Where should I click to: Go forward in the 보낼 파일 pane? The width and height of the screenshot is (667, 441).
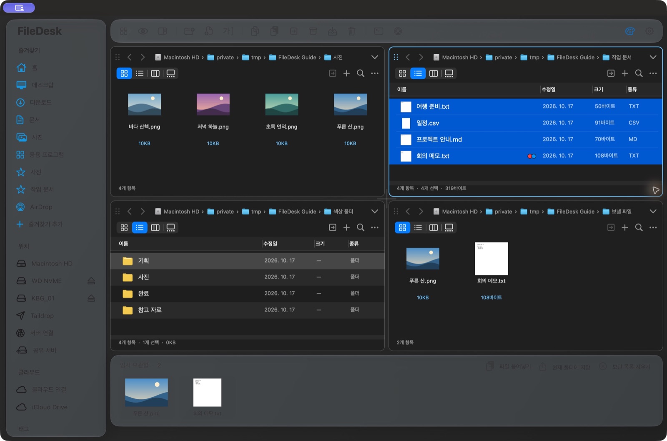(421, 212)
